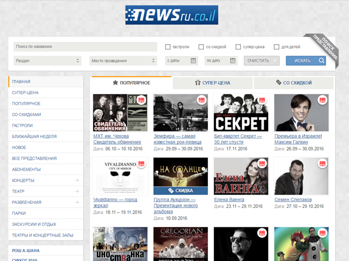
Task: Click ticket badge on Земфира poster
Action: (202, 100)
